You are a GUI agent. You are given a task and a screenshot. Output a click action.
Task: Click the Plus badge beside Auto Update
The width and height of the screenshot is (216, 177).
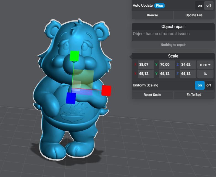click(x=159, y=6)
